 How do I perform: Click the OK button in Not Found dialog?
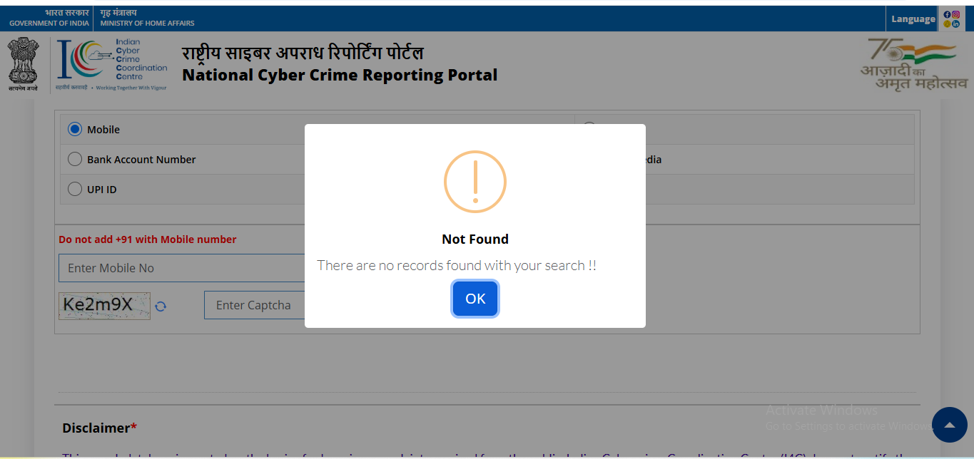pyautogui.click(x=475, y=299)
